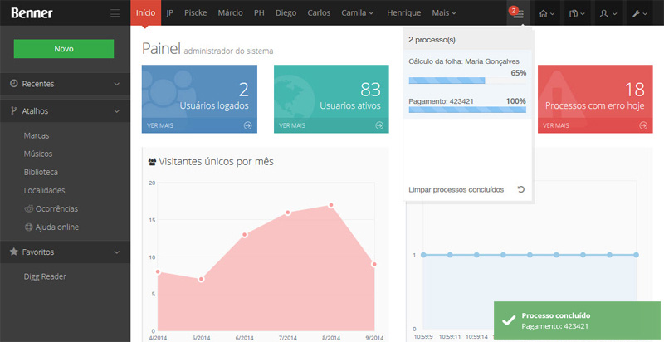Screen dimensions: 664x342
Task: Open the processes list icon with badge
Action: pos(517,13)
